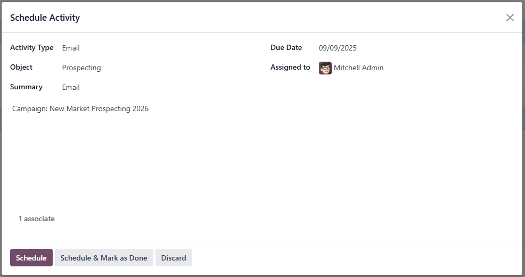Click the Summary field label
The image size is (525, 277).
[x=26, y=87]
